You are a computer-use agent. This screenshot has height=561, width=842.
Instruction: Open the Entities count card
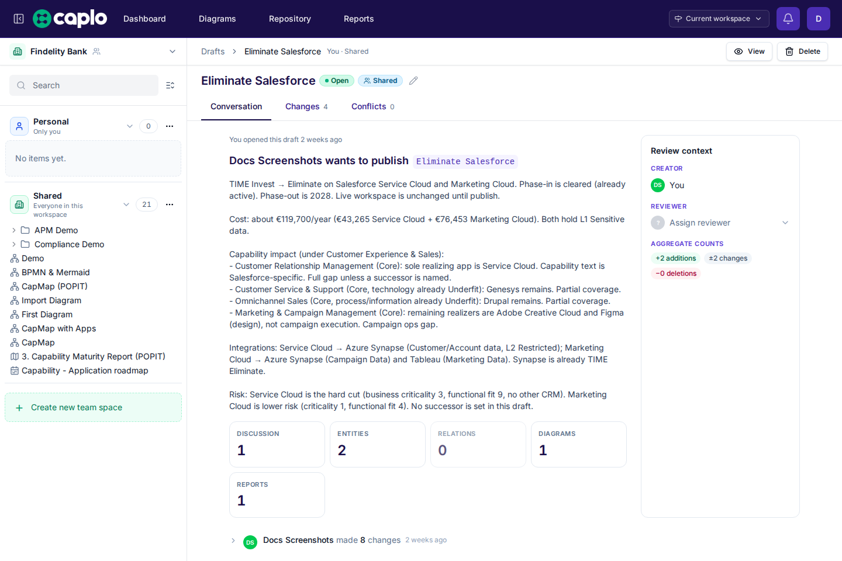pyautogui.click(x=378, y=444)
